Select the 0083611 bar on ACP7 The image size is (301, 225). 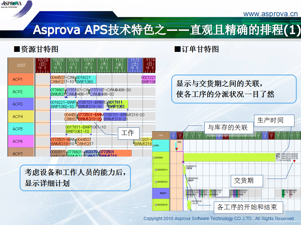coord(58,153)
